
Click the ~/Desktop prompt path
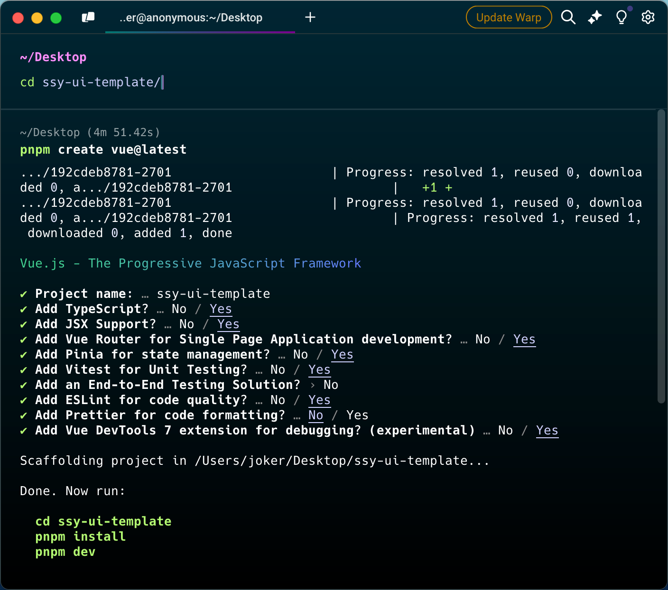53,57
